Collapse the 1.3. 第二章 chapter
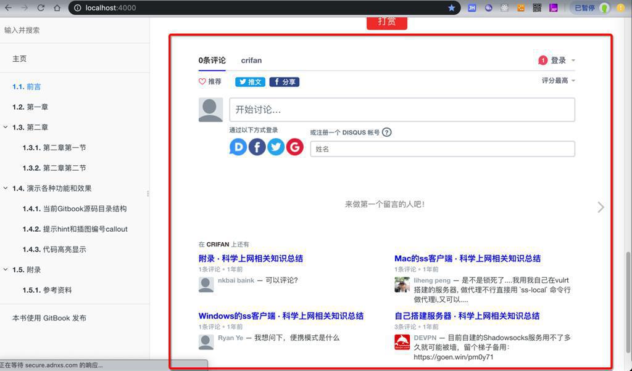Image resolution: width=632 pixels, height=371 pixels. (x=6, y=127)
